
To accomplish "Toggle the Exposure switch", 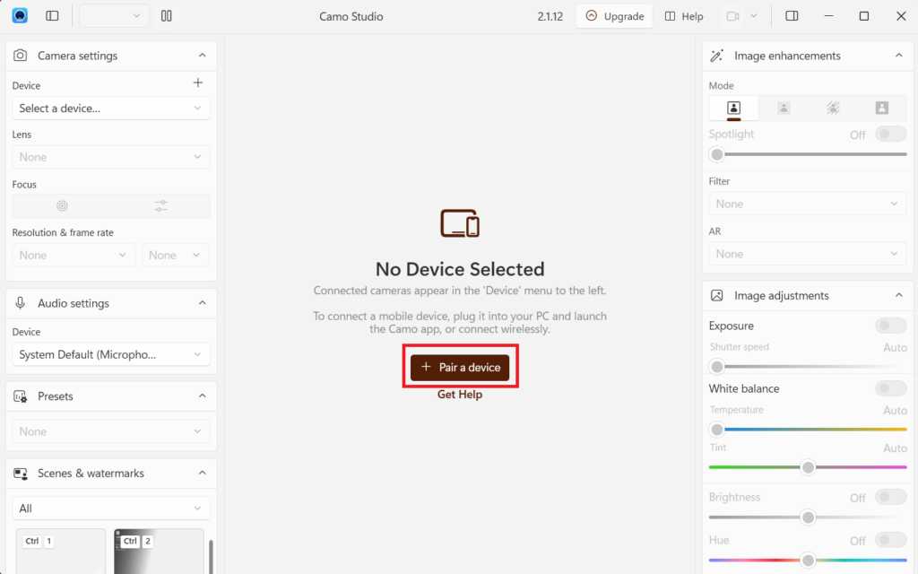I will coord(890,325).
